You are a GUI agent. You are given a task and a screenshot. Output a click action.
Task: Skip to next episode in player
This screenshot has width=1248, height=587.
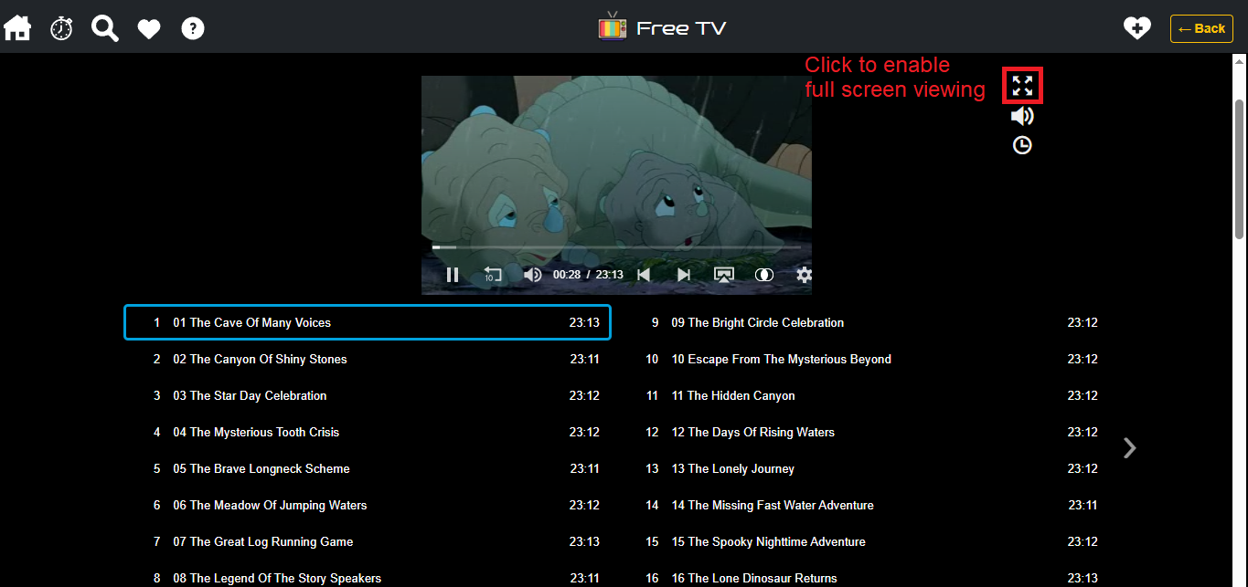pyautogui.click(x=684, y=275)
